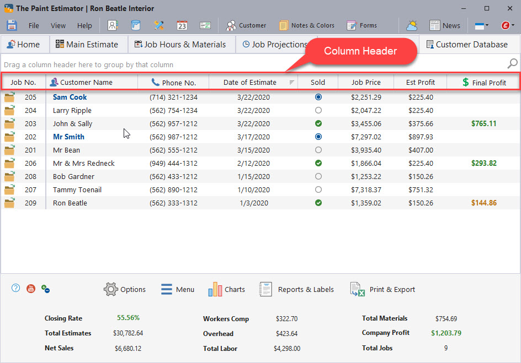Open the Customer contact card icon
The height and width of the screenshot is (363, 521).
coord(113,25)
